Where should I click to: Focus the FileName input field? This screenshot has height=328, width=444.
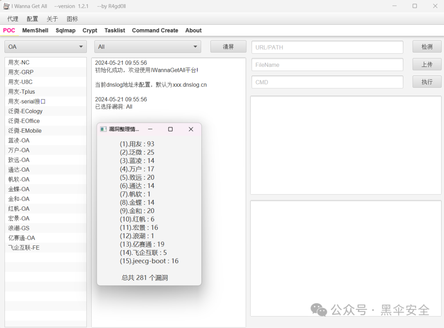[x=327, y=65]
